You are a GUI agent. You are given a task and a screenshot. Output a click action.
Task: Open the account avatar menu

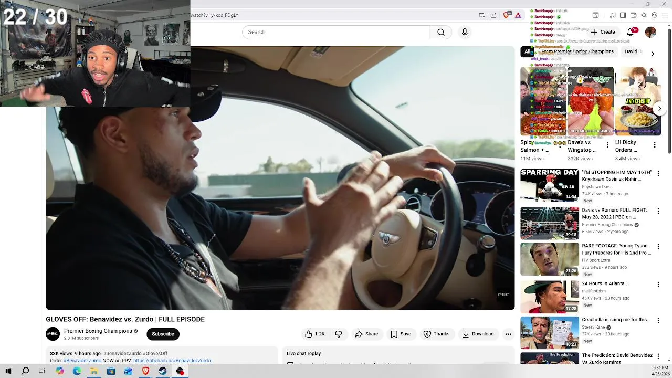point(650,32)
